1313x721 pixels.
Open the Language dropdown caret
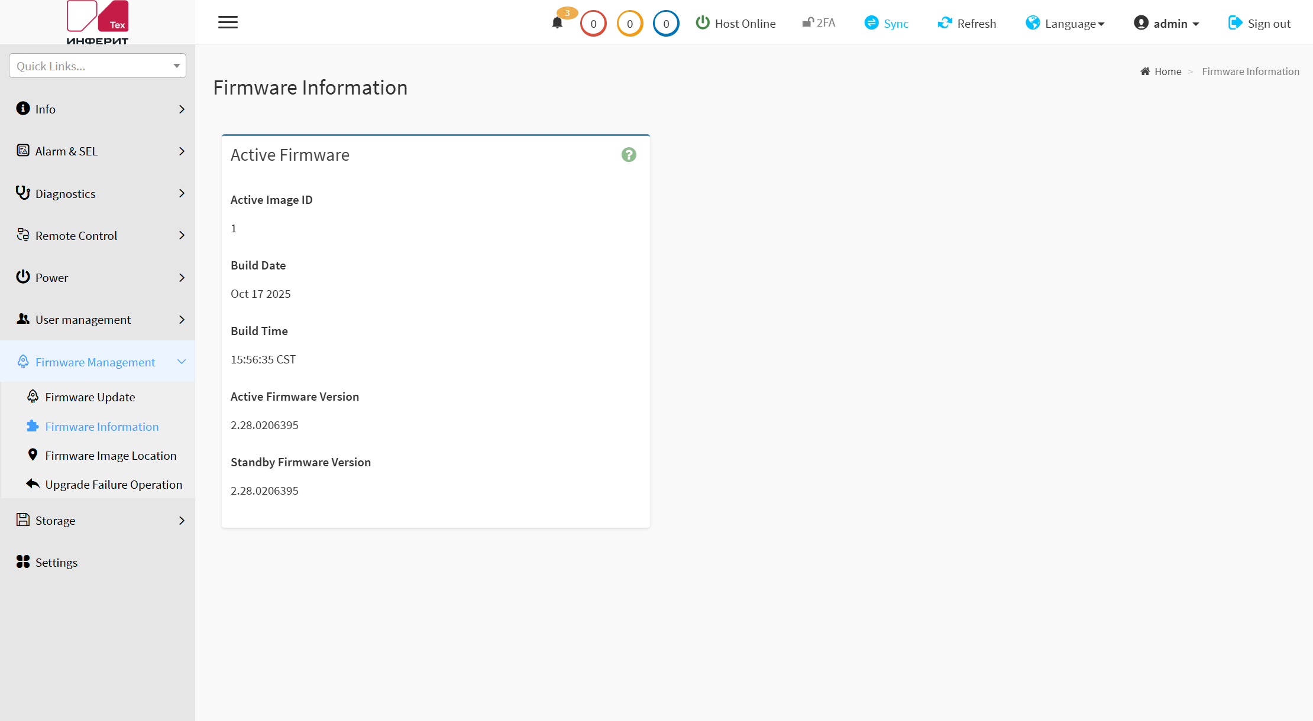[x=1101, y=24]
